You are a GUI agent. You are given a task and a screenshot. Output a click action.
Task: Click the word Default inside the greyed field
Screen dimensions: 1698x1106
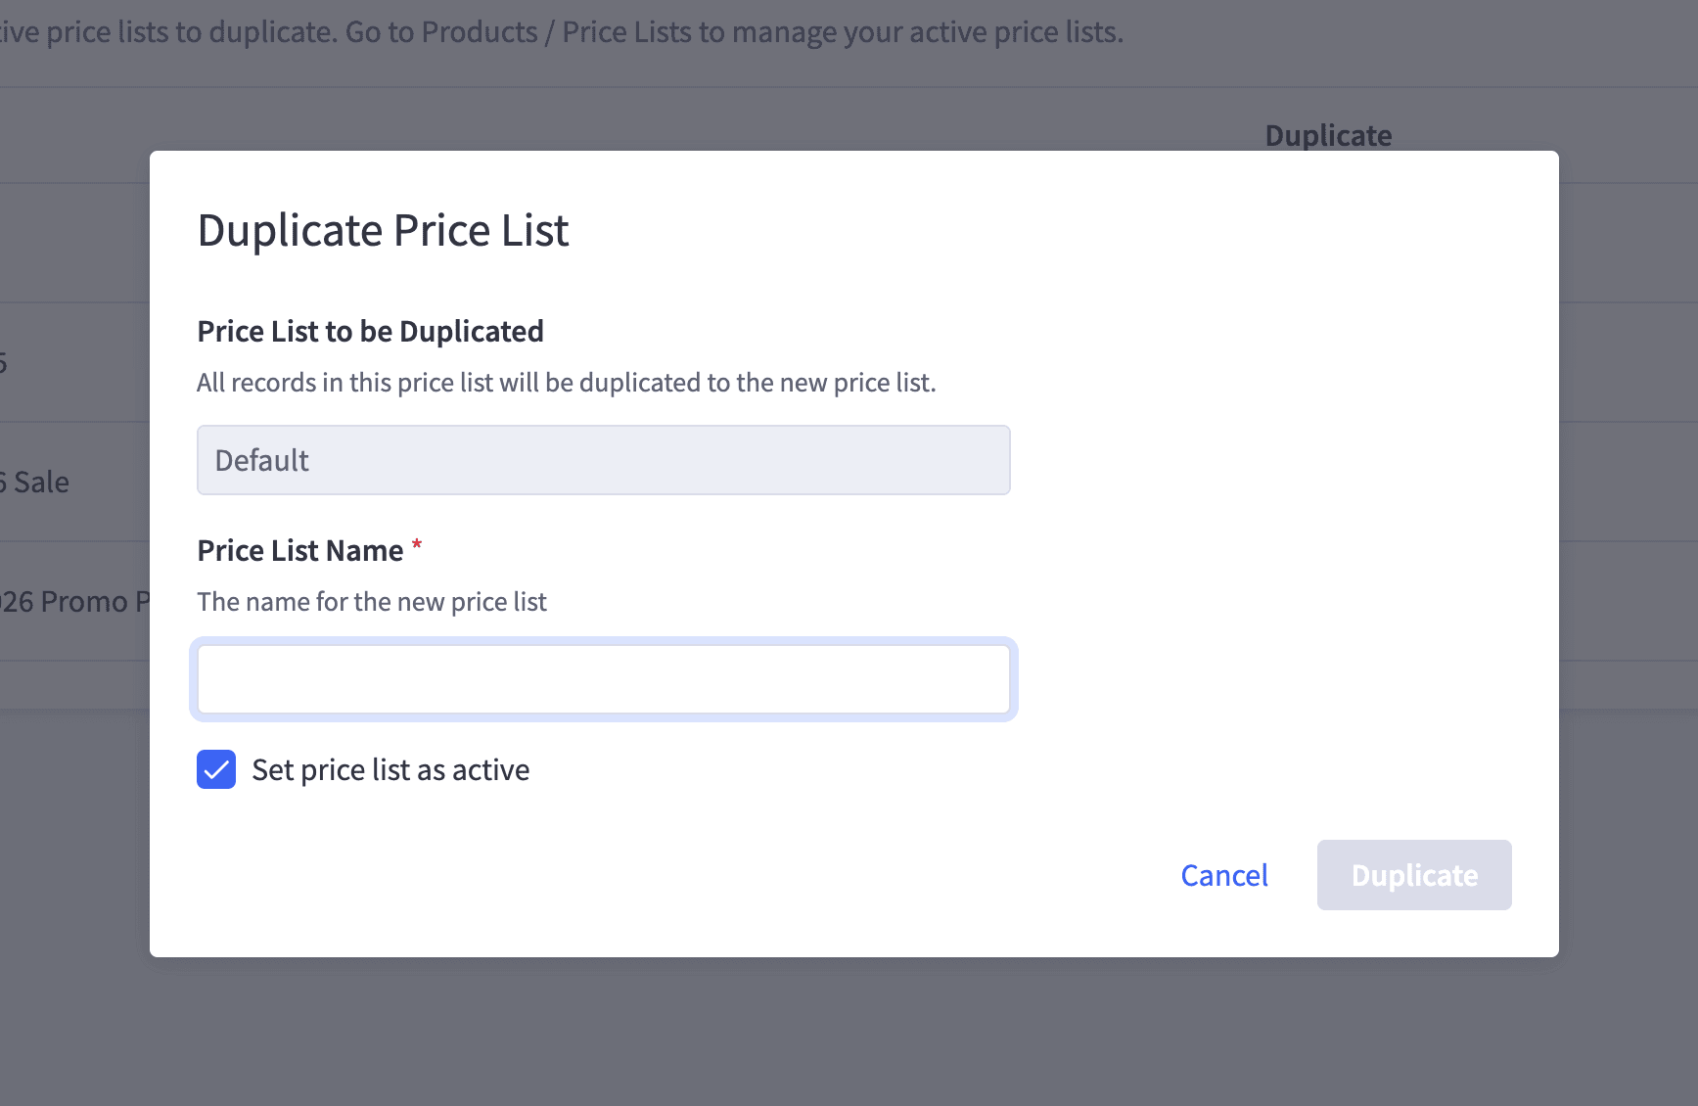point(261,460)
